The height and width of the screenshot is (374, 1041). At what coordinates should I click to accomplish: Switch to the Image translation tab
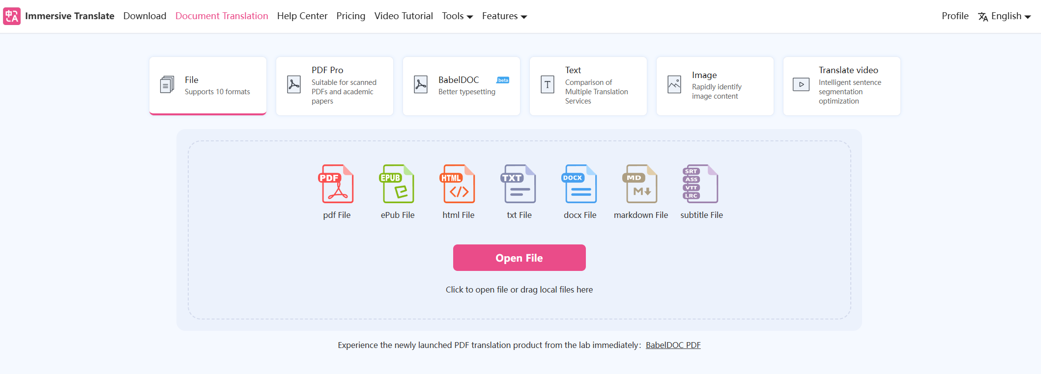click(715, 86)
